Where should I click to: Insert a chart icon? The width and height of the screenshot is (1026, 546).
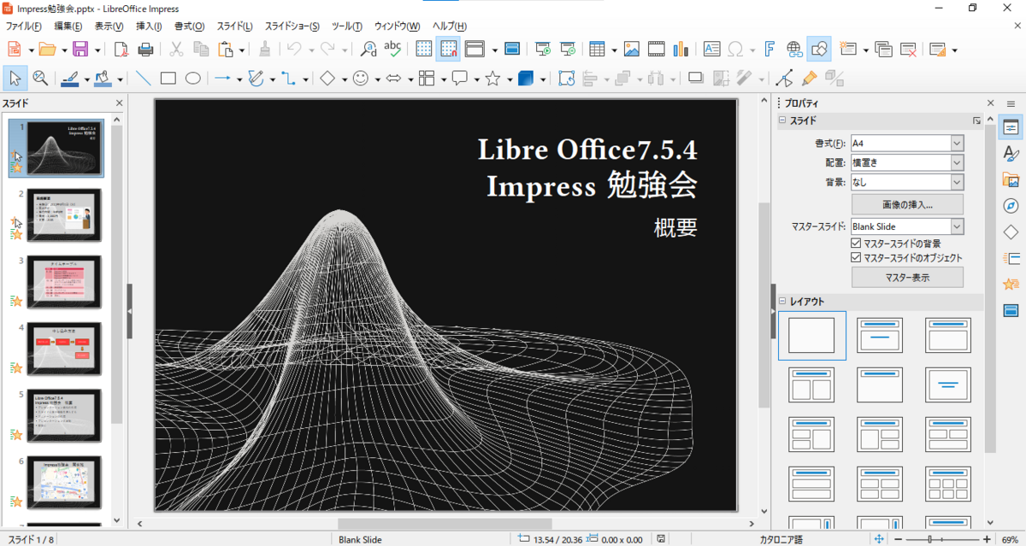pos(681,49)
